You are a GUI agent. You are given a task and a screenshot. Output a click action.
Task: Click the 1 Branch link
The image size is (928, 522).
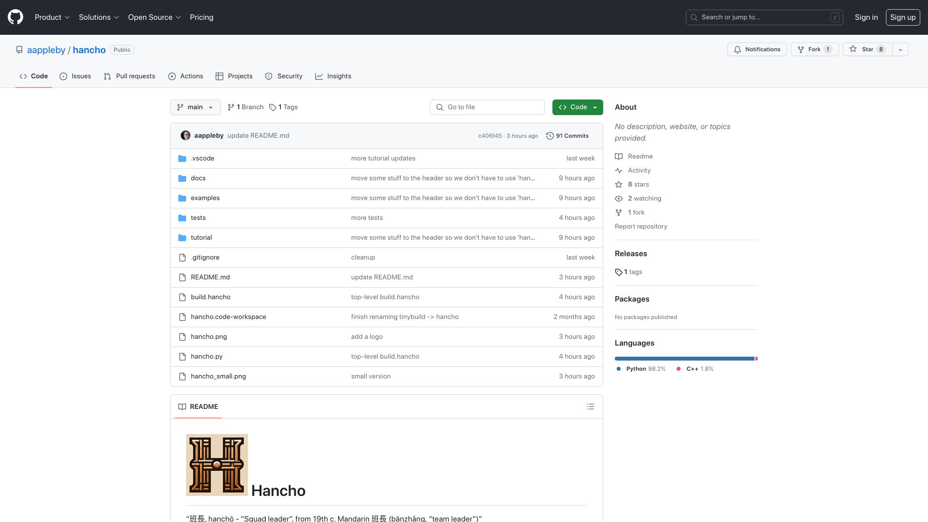point(246,107)
